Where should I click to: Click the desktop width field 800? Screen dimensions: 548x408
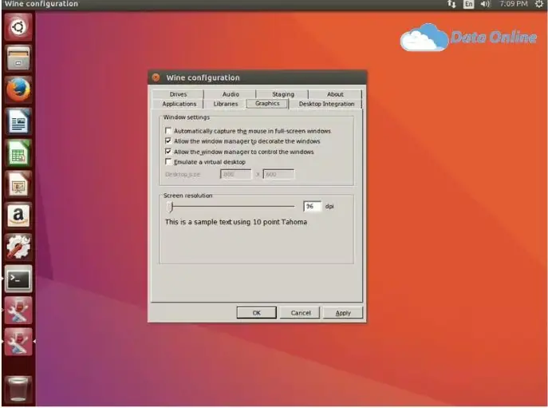[x=236, y=174]
